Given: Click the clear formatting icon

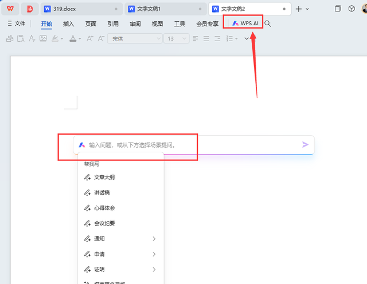Looking at the screenshot, I should tap(32, 38).
